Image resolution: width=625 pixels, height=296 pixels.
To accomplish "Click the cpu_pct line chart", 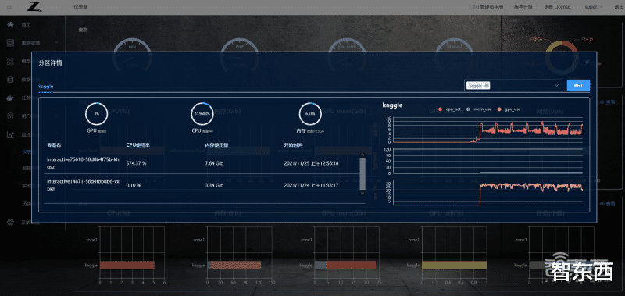I will 487,130.
